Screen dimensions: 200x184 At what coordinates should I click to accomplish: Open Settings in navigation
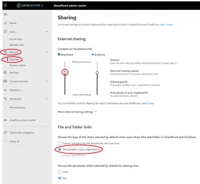pyautogui.click(x=14, y=72)
